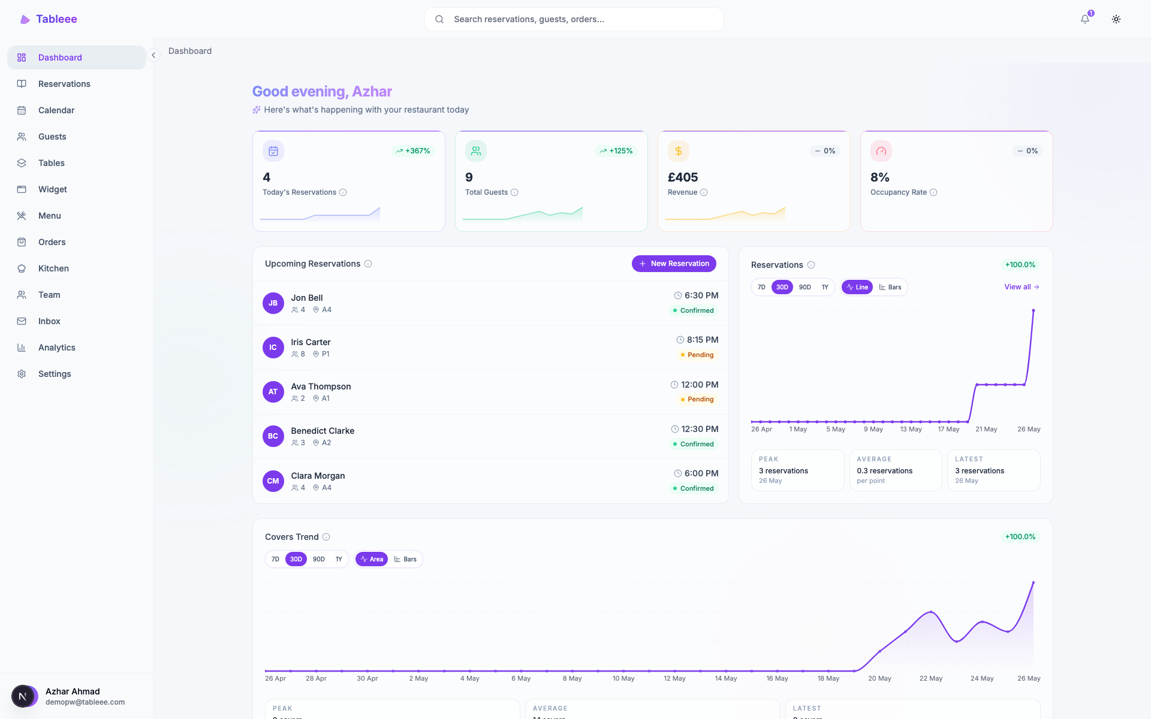Click the JB avatar
1151x719 pixels.
273,303
